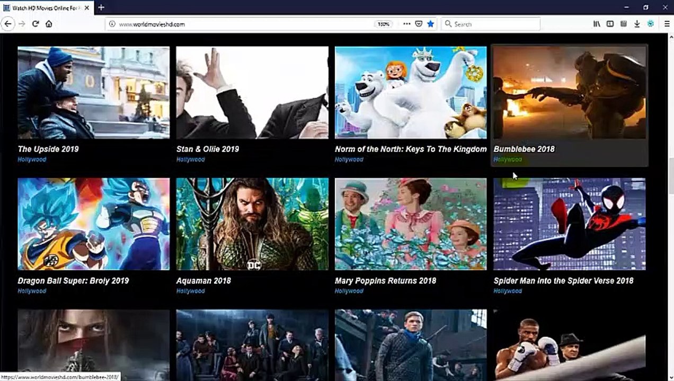Click the Stan & Ollie 2019 title link
The width and height of the screenshot is (674, 381).
pos(208,149)
